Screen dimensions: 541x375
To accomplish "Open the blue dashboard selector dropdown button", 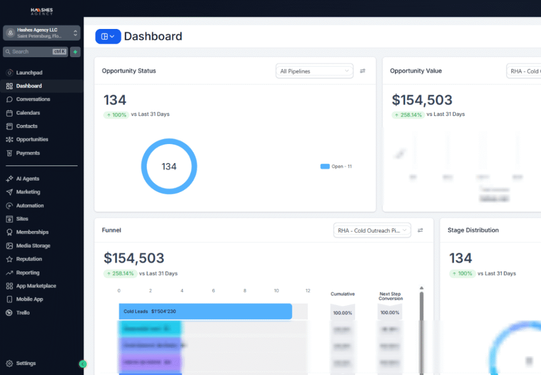I will point(108,36).
